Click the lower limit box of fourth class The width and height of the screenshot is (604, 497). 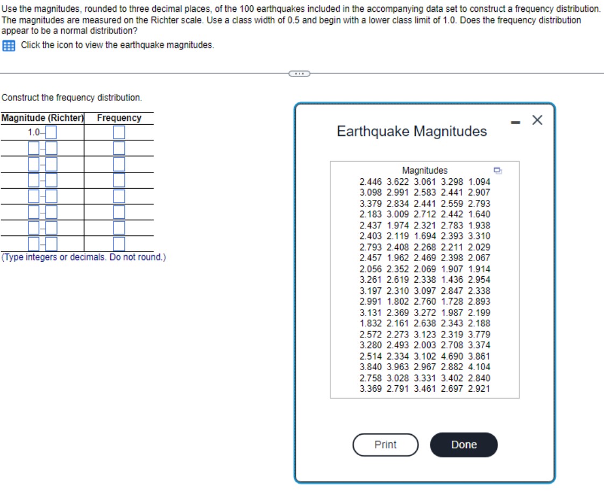[33, 180]
